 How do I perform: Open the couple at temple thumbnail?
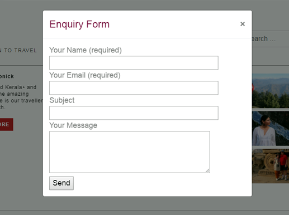271,166
